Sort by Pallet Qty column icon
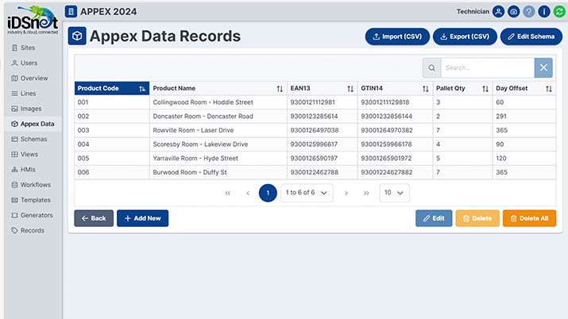The height and width of the screenshot is (319, 568). coord(485,89)
